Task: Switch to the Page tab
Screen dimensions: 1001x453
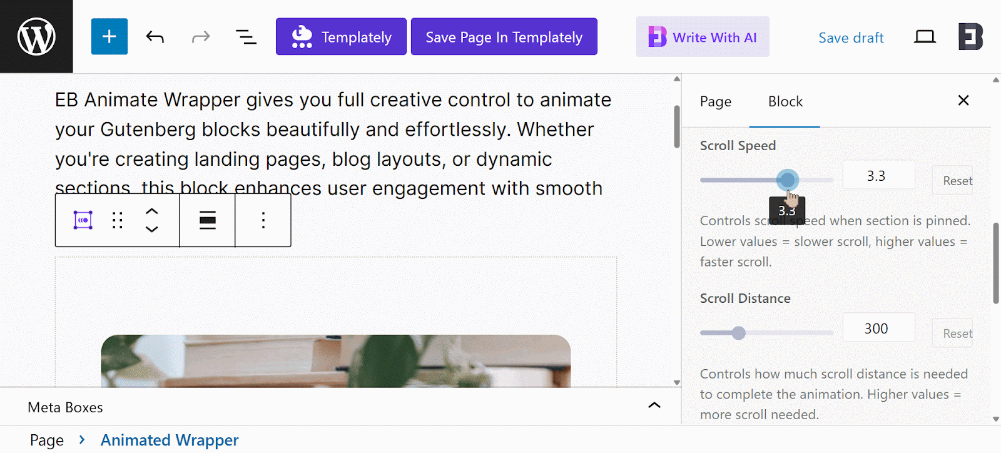Action: click(715, 101)
